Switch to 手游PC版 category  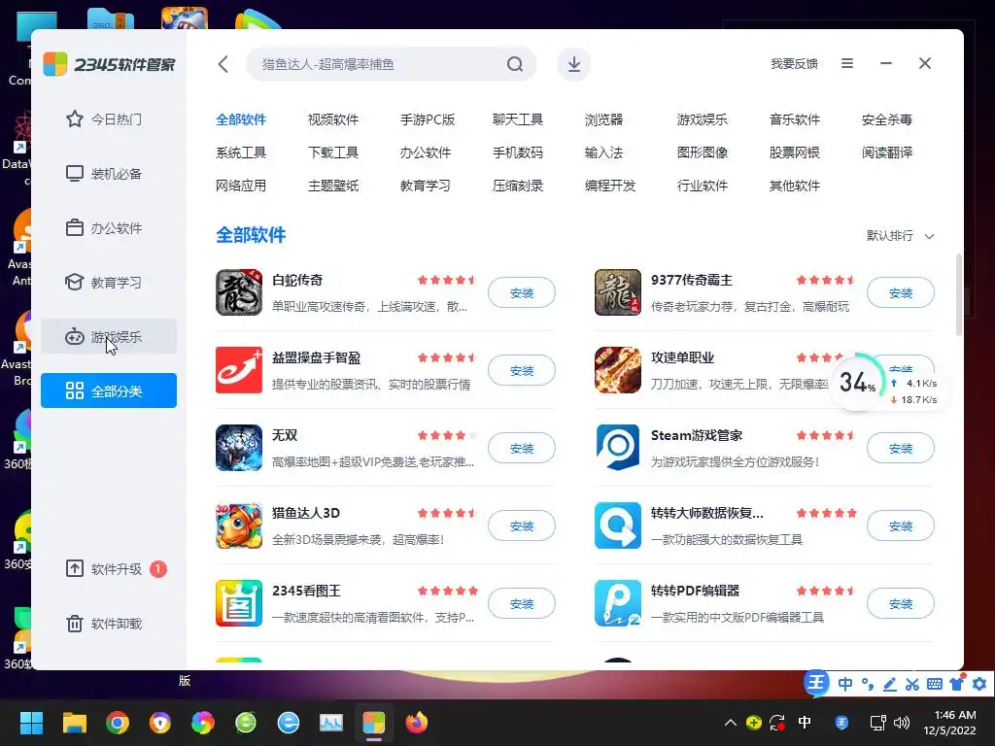pyautogui.click(x=428, y=119)
